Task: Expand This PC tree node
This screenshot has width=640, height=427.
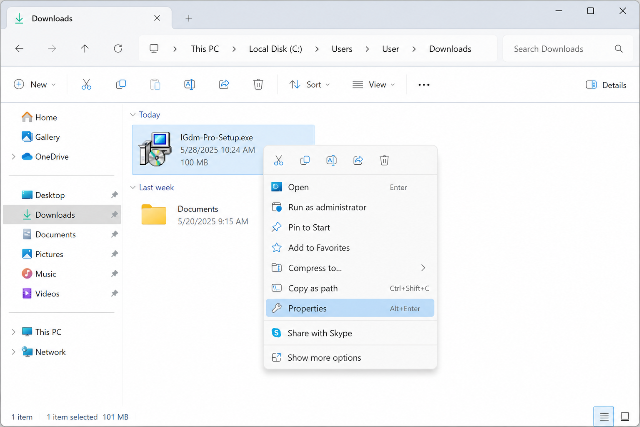Action: [13, 332]
